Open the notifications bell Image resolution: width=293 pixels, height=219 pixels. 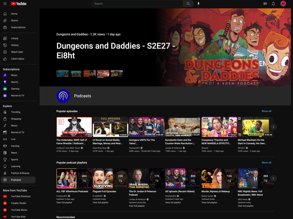(273, 4)
